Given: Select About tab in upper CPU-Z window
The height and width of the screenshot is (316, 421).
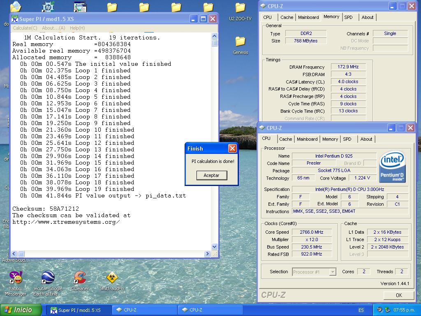Looking at the screenshot, I should click(368, 17).
